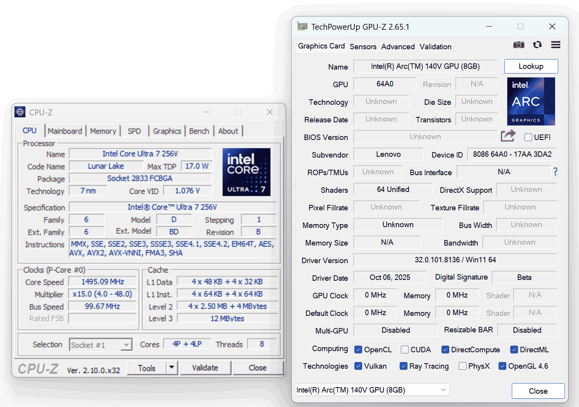Image resolution: width=579 pixels, height=407 pixels.
Task: Click the Intel Arc Graphics logo
Action: coord(531,101)
